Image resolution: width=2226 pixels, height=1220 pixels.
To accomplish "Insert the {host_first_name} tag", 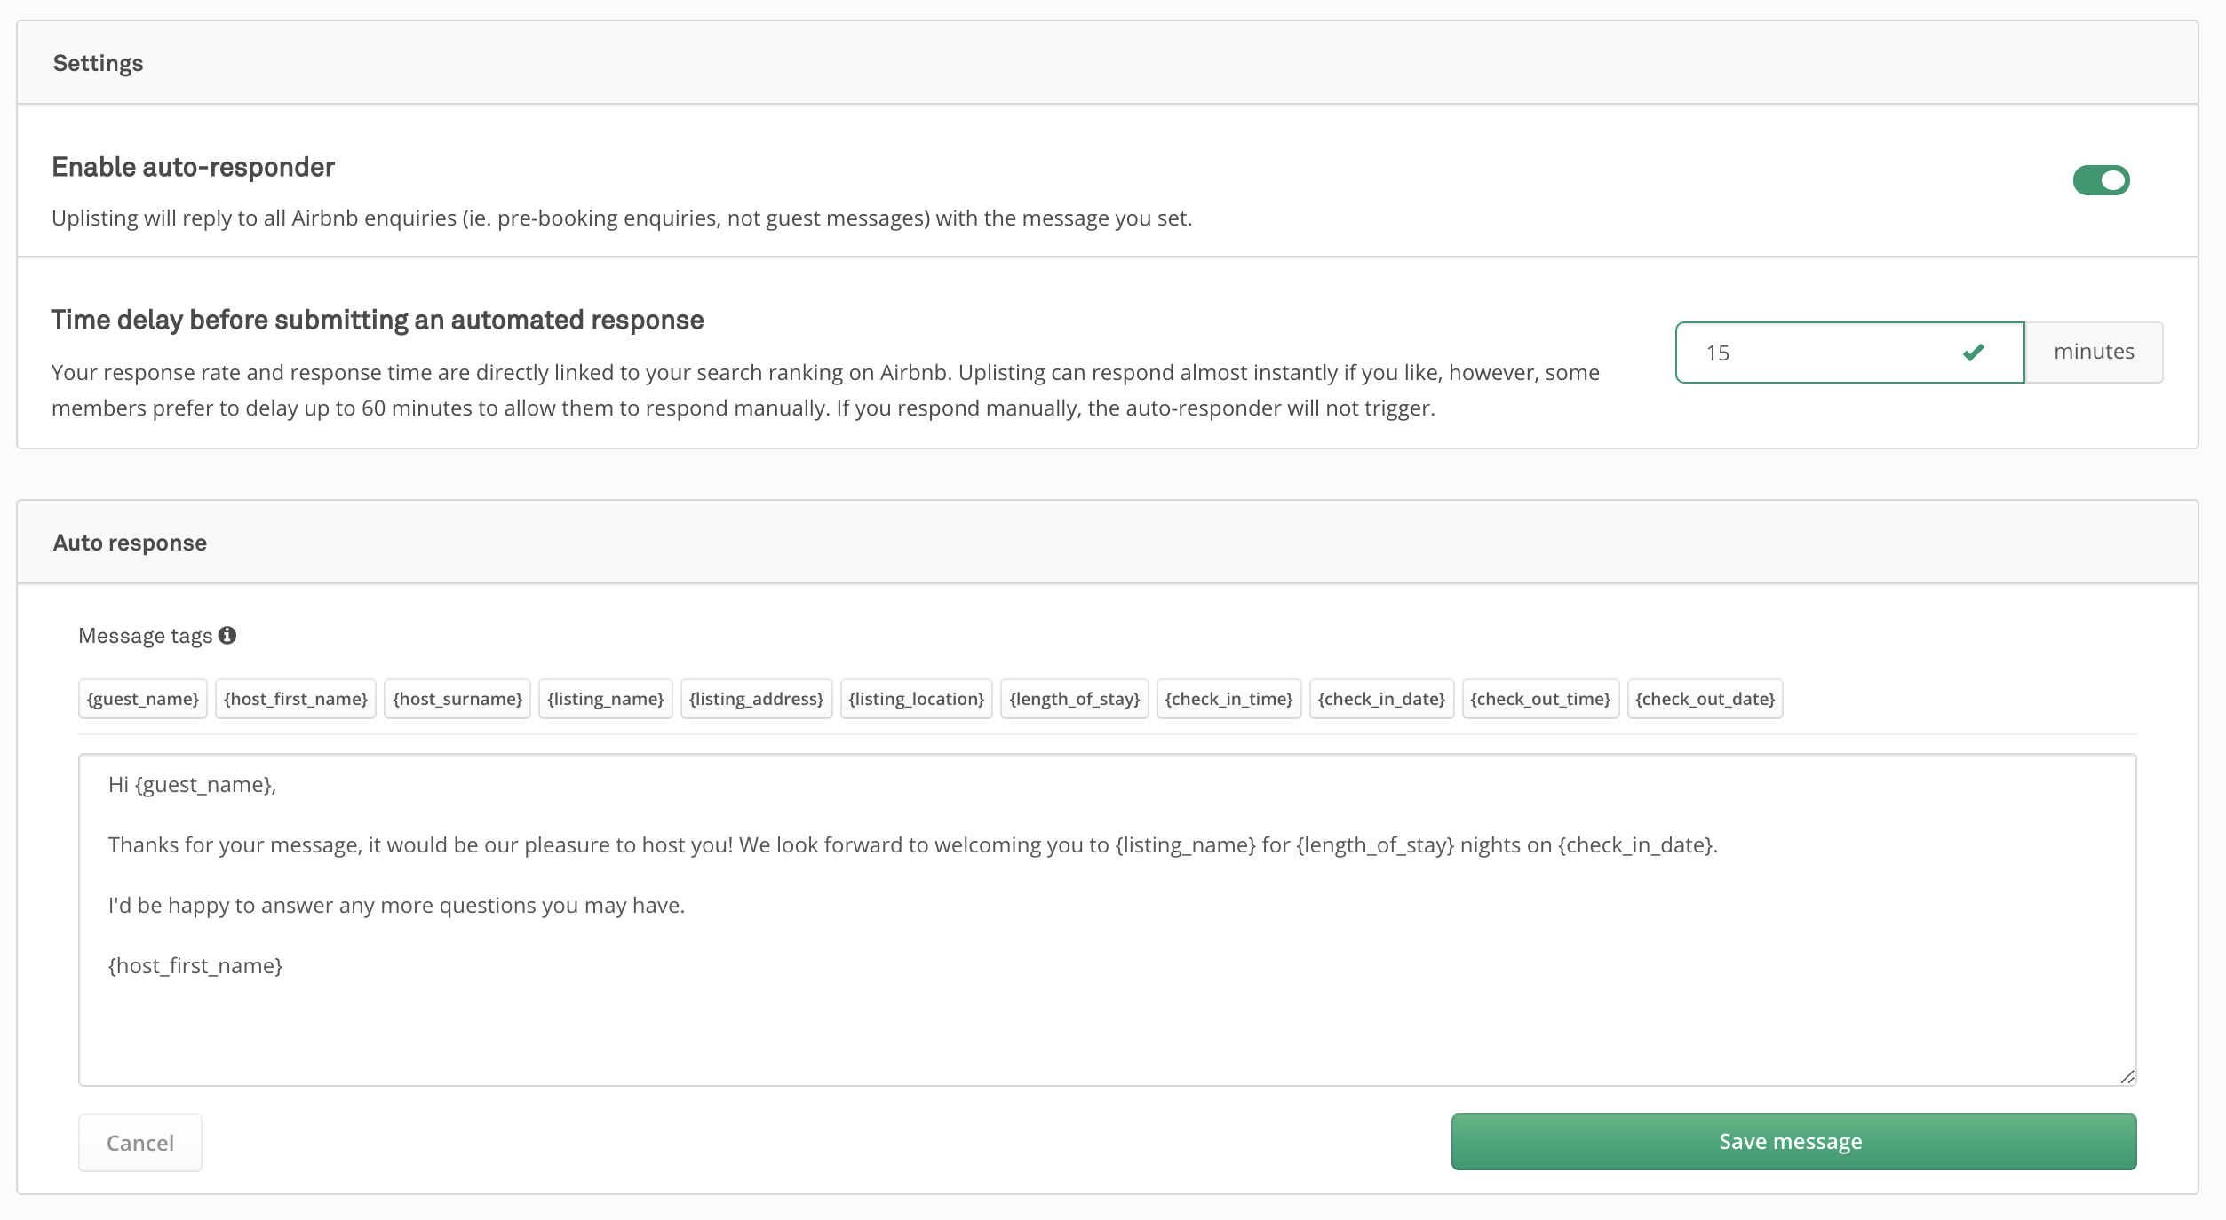I will (x=296, y=699).
